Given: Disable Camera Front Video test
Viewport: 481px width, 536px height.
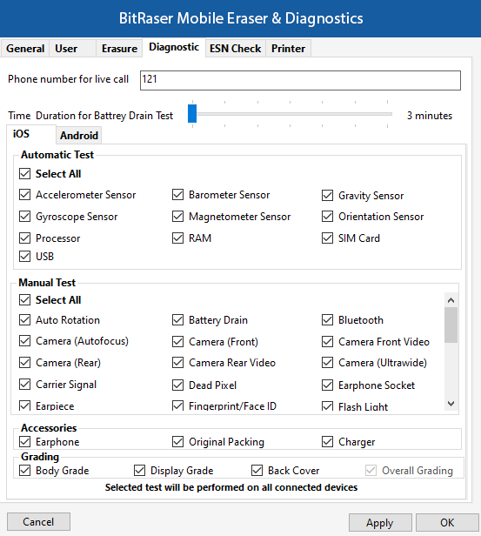Looking at the screenshot, I should tap(327, 341).
